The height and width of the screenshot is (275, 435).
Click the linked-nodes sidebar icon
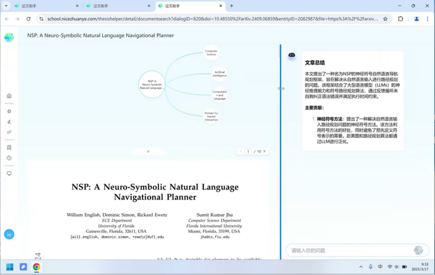pos(9,132)
